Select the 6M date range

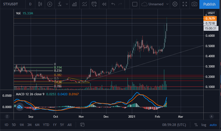pyautogui.click(x=37, y=125)
